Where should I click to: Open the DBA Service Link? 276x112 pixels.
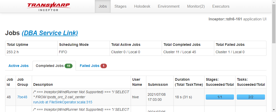click(50, 33)
